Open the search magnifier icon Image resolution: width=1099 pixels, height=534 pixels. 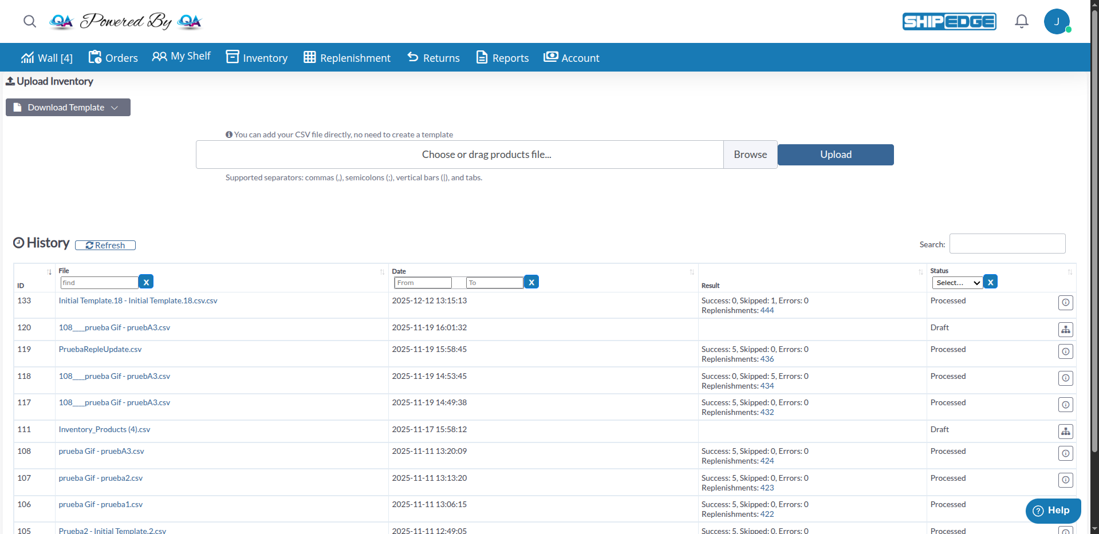[x=29, y=21]
